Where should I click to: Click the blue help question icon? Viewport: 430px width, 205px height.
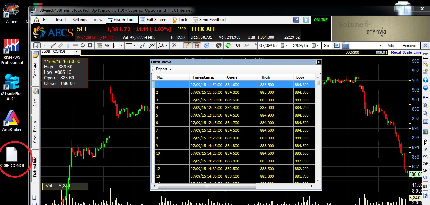click(425, 196)
